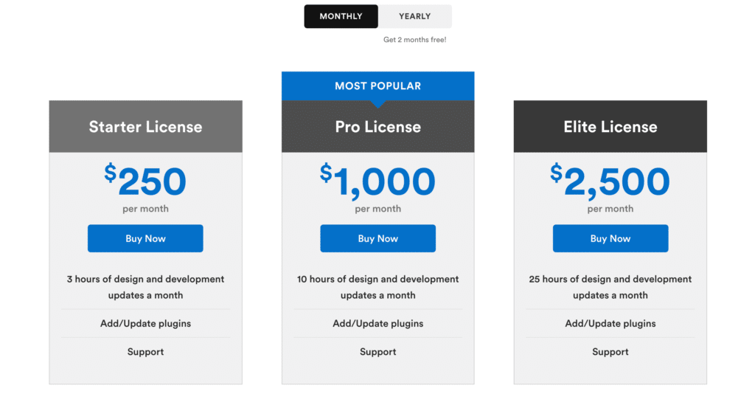This screenshot has height=394, width=755.
Task: Click Pro's 10 hours of design feature
Action: [x=378, y=287]
